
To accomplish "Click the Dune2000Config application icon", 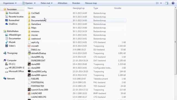I will (29, 71).
